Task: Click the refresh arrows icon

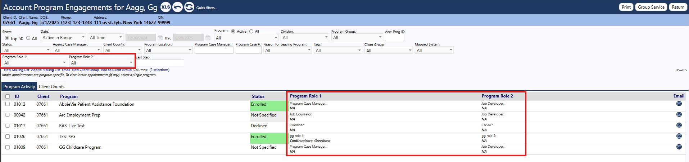Action: tap(189, 7)
